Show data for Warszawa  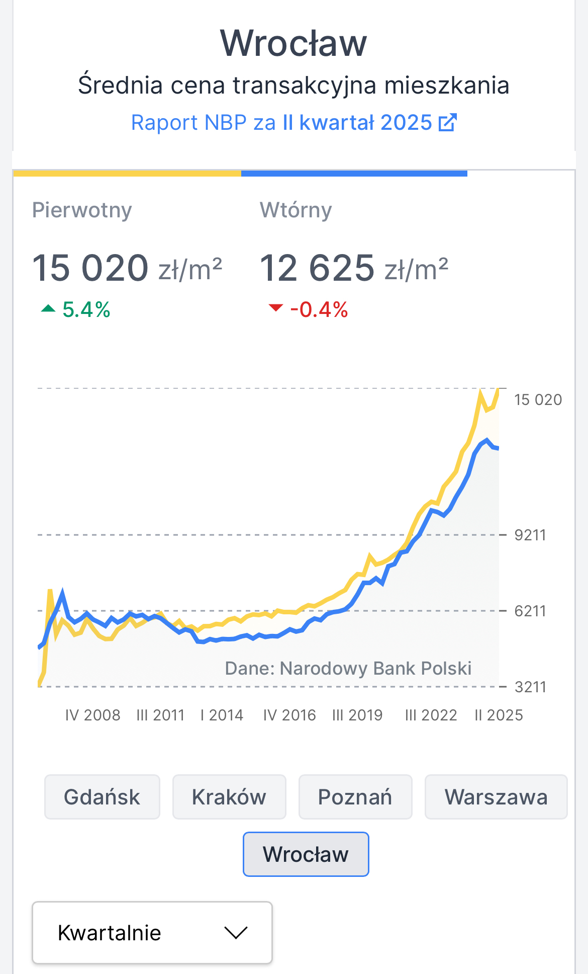(496, 797)
